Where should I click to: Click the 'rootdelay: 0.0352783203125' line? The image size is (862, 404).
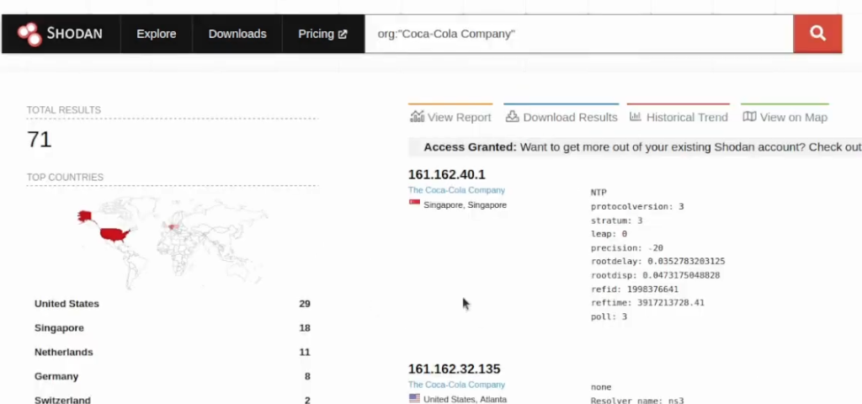657,262
